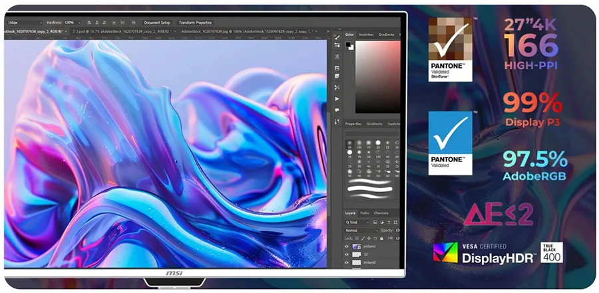Expand the hidden document tabs chevron
The height and width of the screenshot is (293, 599).
pyautogui.click(x=327, y=31)
